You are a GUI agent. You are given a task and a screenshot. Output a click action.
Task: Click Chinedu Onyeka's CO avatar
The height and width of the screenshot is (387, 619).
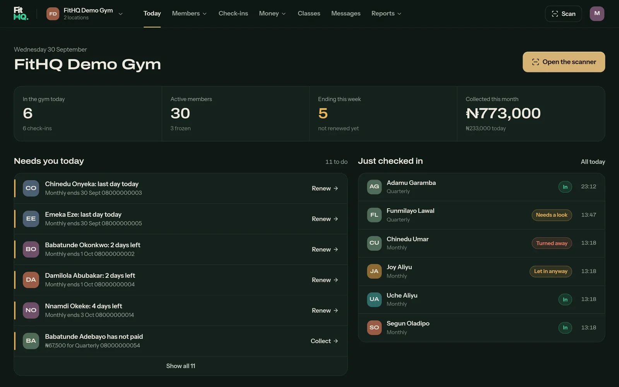click(31, 188)
